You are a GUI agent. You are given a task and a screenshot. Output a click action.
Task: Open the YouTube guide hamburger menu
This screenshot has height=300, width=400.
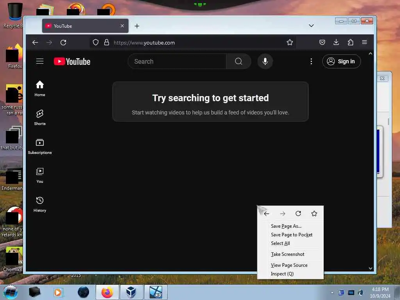click(40, 61)
